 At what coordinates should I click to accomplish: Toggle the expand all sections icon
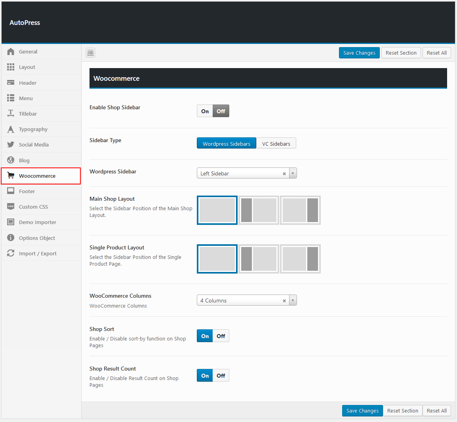click(91, 53)
